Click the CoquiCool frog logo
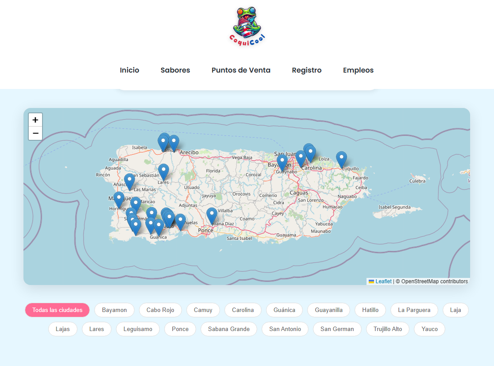This screenshot has height=366, width=494. pyautogui.click(x=247, y=26)
